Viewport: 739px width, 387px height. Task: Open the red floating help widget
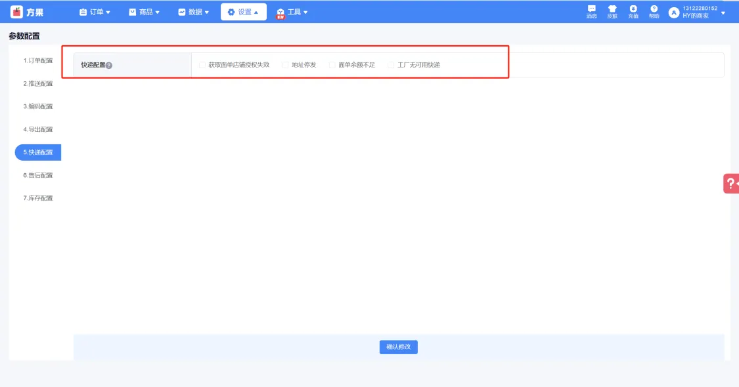click(x=731, y=184)
